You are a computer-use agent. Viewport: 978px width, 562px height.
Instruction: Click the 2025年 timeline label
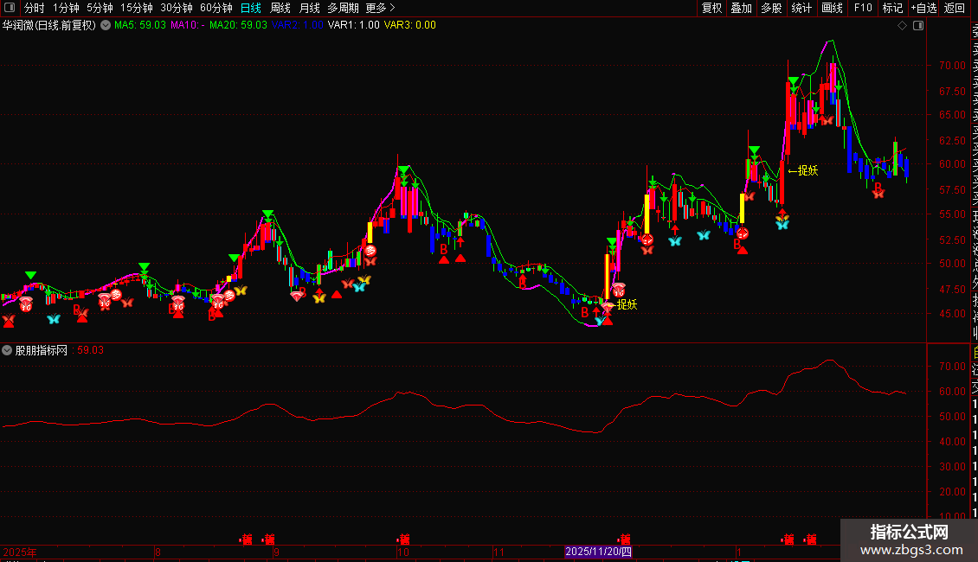tap(19, 552)
